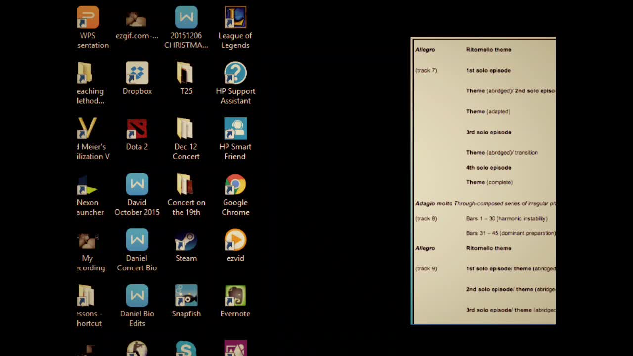
Task: Open the League of Legends shortcut
Action: (x=235, y=18)
